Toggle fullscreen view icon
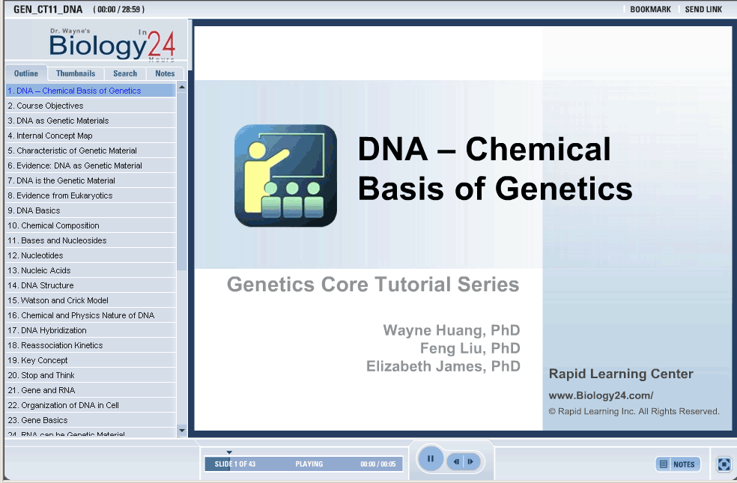Screen dimensions: 737x483 [x=724, y=464]
